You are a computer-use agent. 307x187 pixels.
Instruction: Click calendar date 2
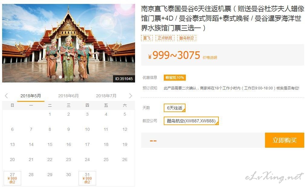pos(69,114)
